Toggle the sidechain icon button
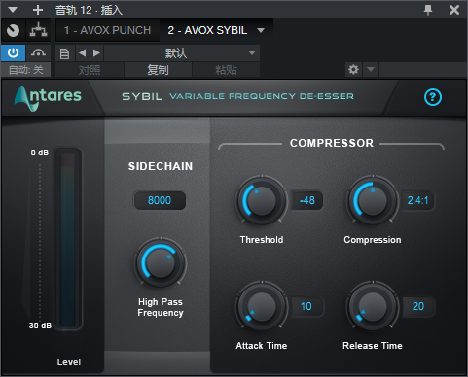The height and width of the screenshot is (377, 468). 38,52
